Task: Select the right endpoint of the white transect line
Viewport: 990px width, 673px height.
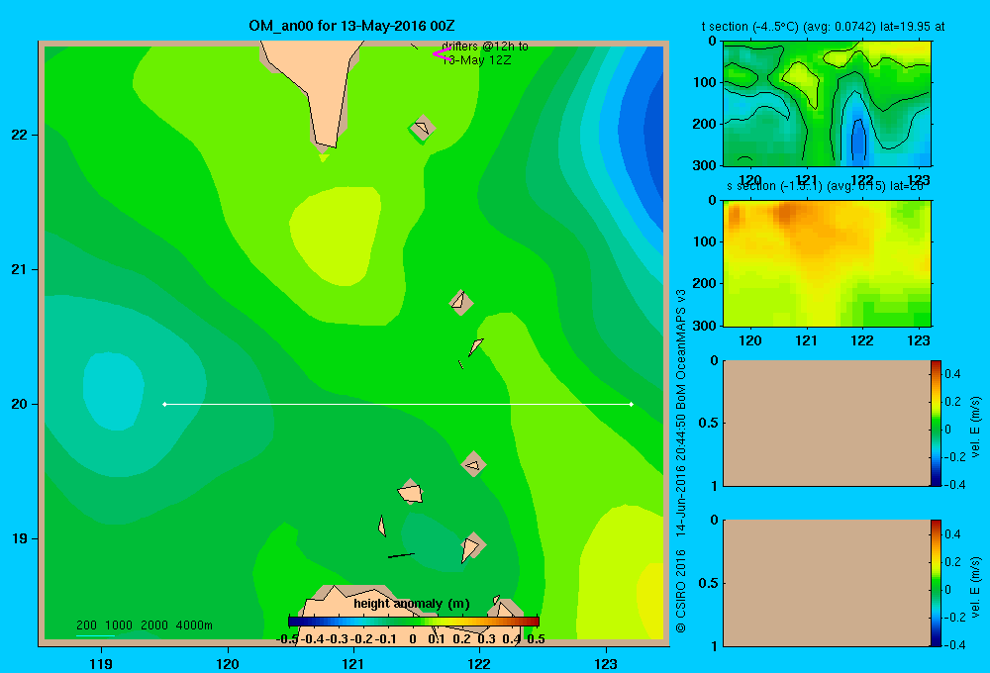Action: tap(632, 404)
